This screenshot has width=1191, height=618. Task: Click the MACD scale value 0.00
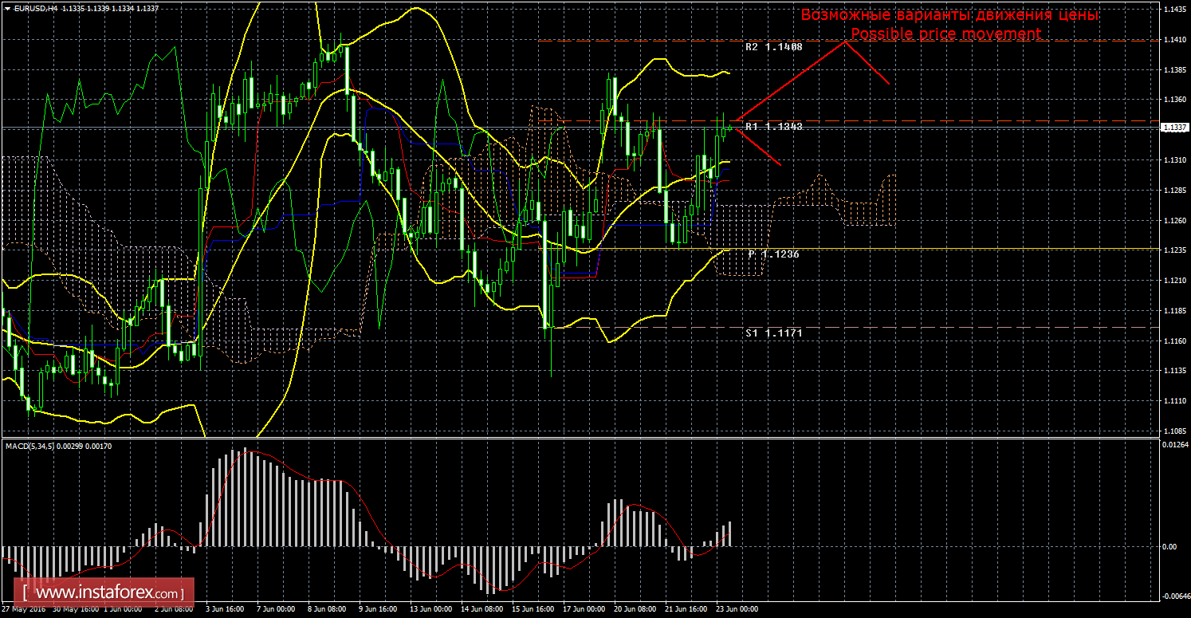click(1169, 547)
